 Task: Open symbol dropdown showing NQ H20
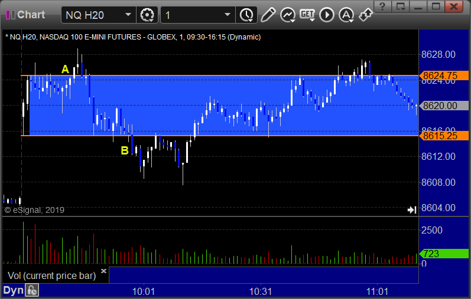tap(98, 15)
